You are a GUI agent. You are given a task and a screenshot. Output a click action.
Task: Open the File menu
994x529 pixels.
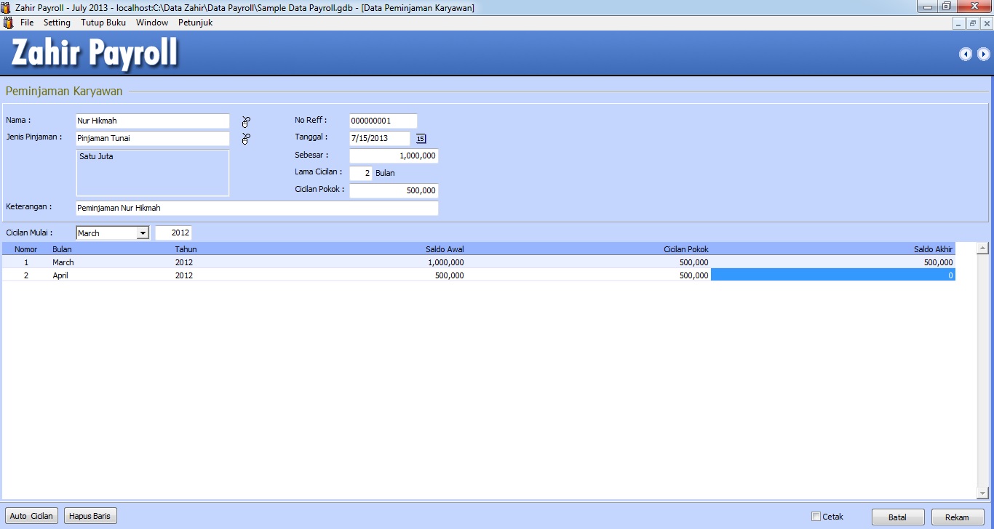click(27, 23)
